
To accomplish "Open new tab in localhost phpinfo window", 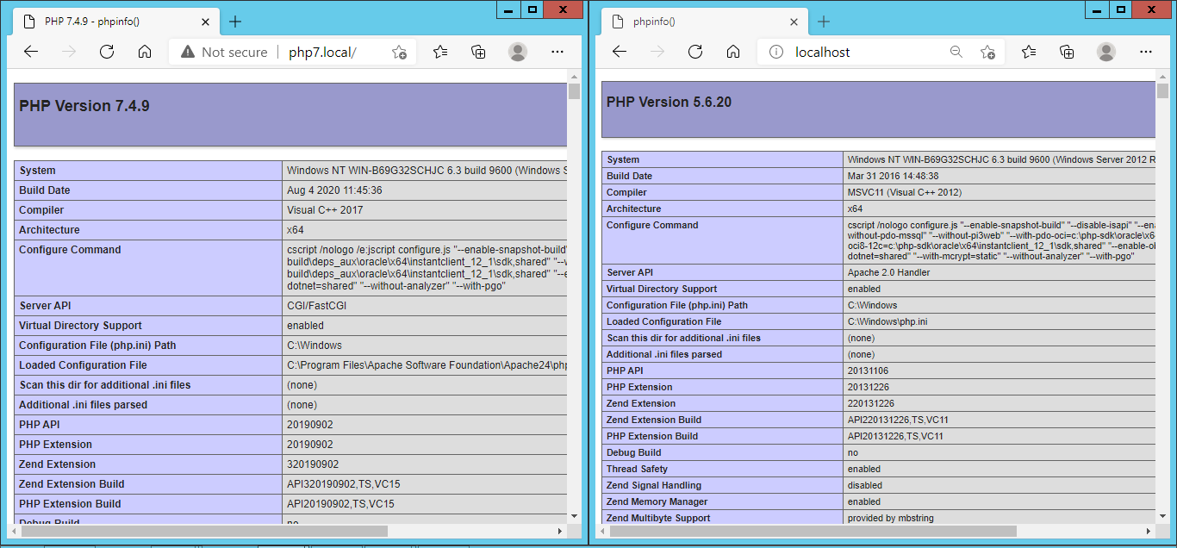I will point(824,22).
